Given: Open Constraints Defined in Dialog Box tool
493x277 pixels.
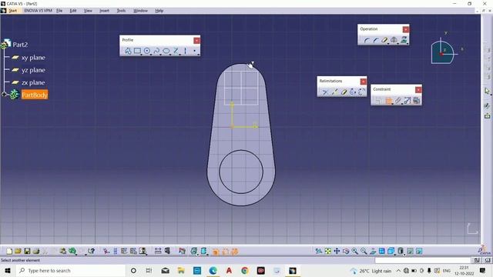Looking at the screenshot, I should tap(378, 101).
